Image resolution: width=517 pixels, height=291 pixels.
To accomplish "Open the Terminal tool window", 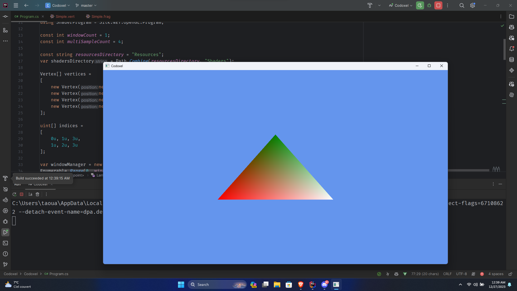I will pos(5,243).
